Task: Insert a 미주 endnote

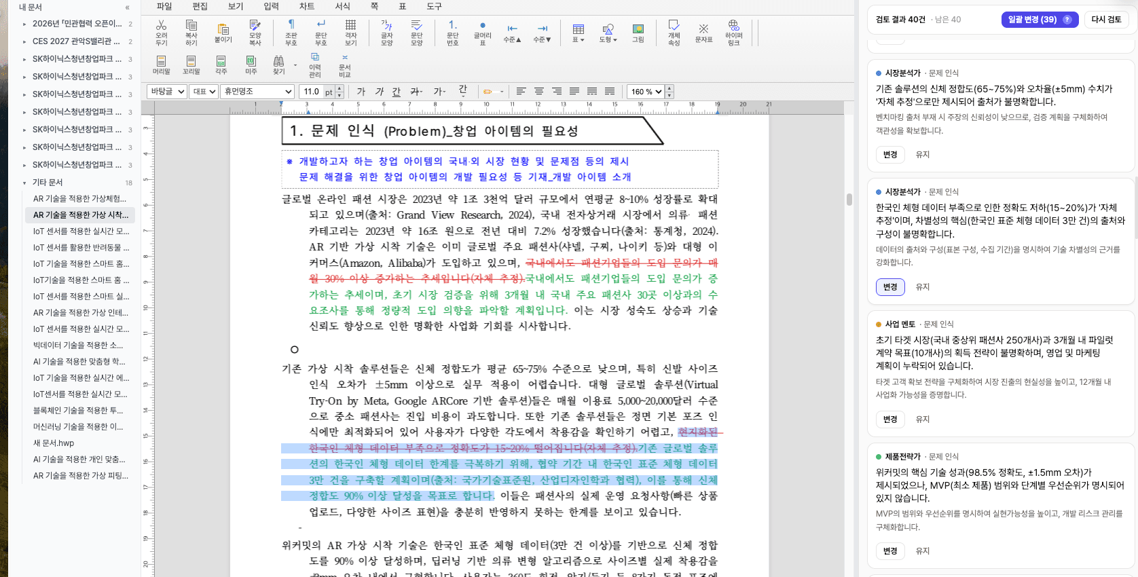Action: click(251, 64)
